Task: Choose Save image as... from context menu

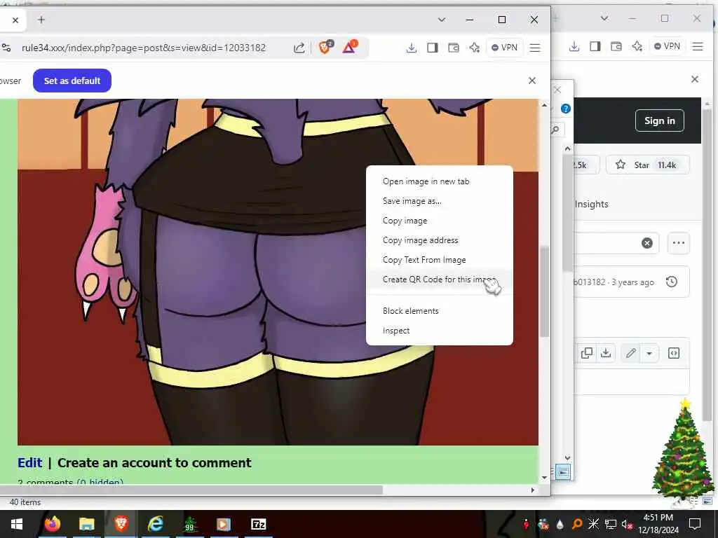Action: (412, 201)
